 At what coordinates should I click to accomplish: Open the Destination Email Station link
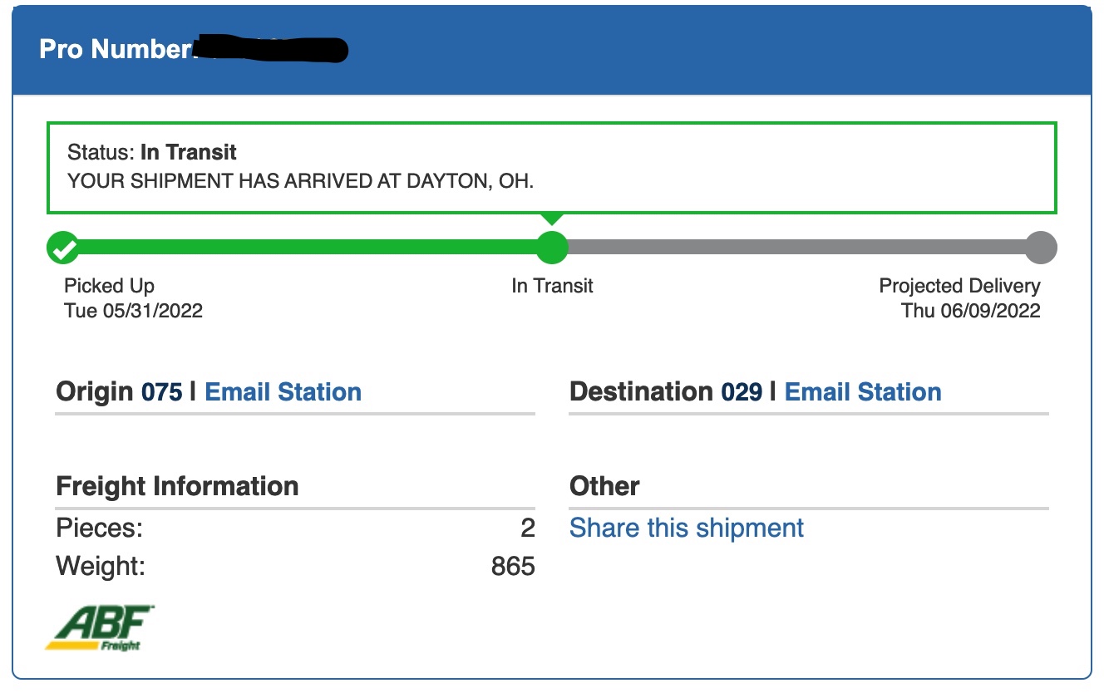pyautogui.click(x=863, y=392)
